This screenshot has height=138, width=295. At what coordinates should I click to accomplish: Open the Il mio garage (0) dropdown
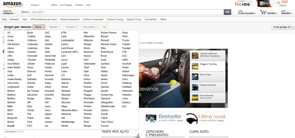tap(283, 27)
